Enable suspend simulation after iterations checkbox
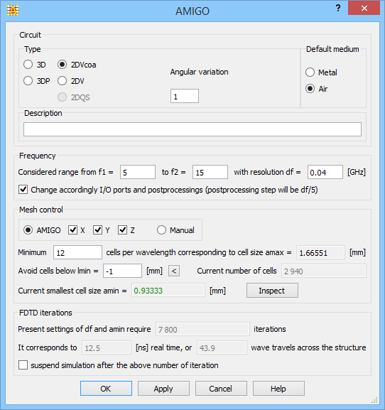This screenshot has width=385, height=410. point(23,365)
